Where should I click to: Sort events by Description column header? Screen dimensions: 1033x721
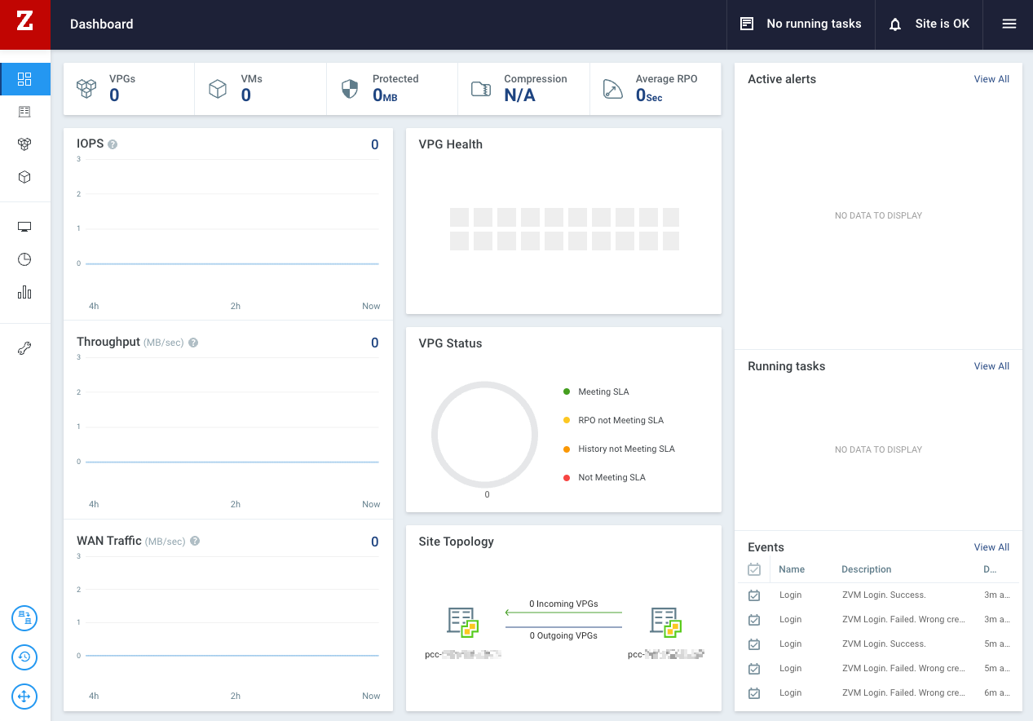click(x=867, y=569)
